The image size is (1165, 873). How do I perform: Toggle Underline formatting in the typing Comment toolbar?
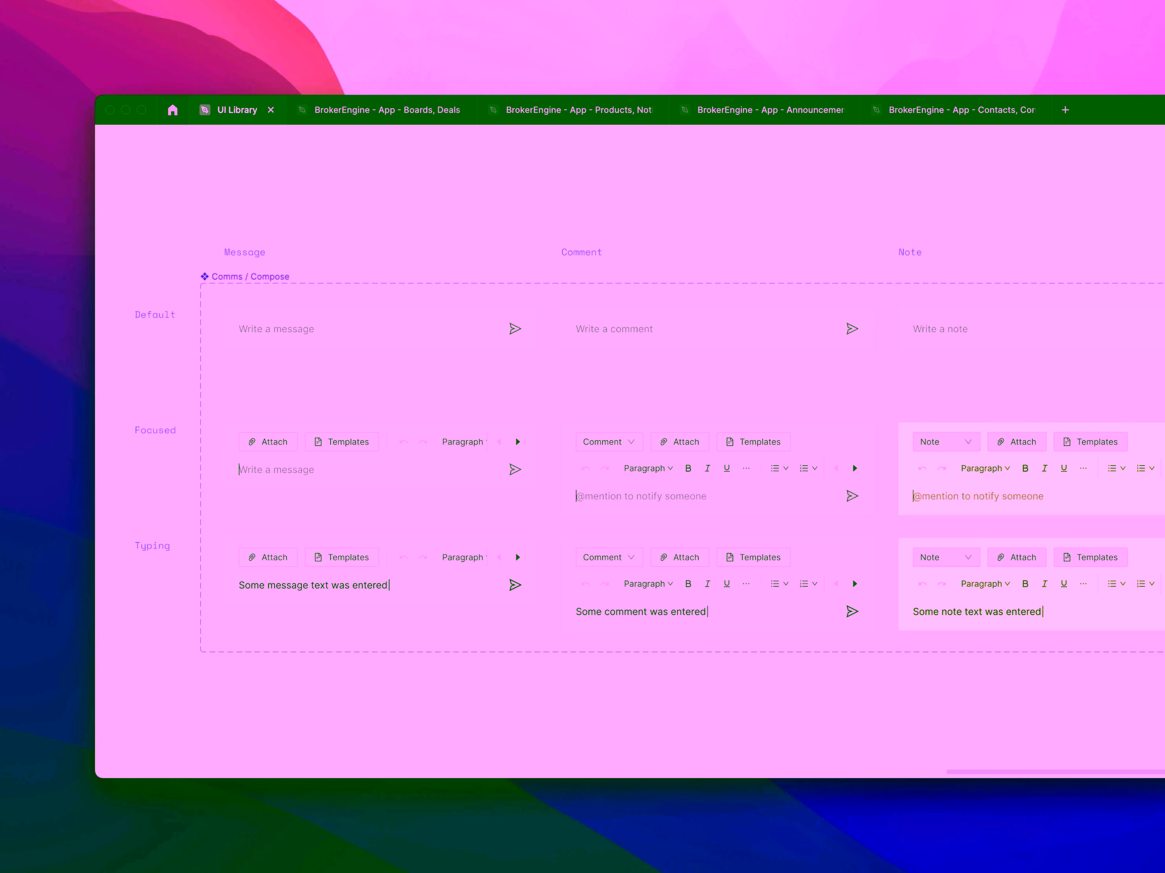click(727, 583)
